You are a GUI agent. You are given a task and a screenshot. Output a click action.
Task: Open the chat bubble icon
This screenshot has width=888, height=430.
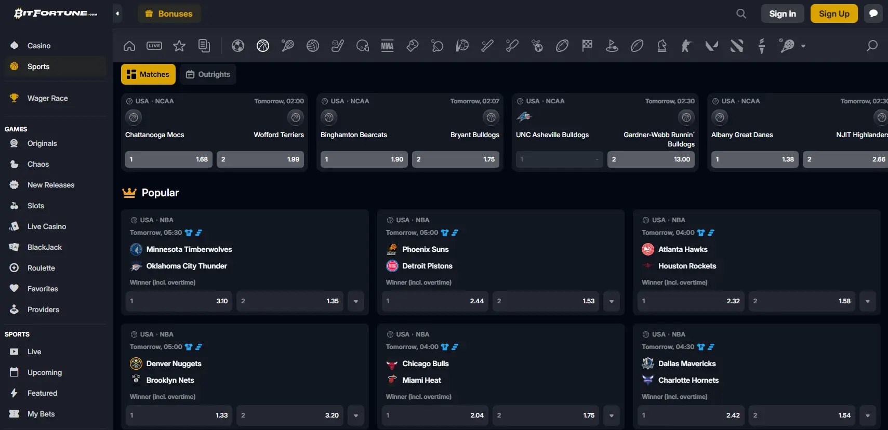click(873, 14)
